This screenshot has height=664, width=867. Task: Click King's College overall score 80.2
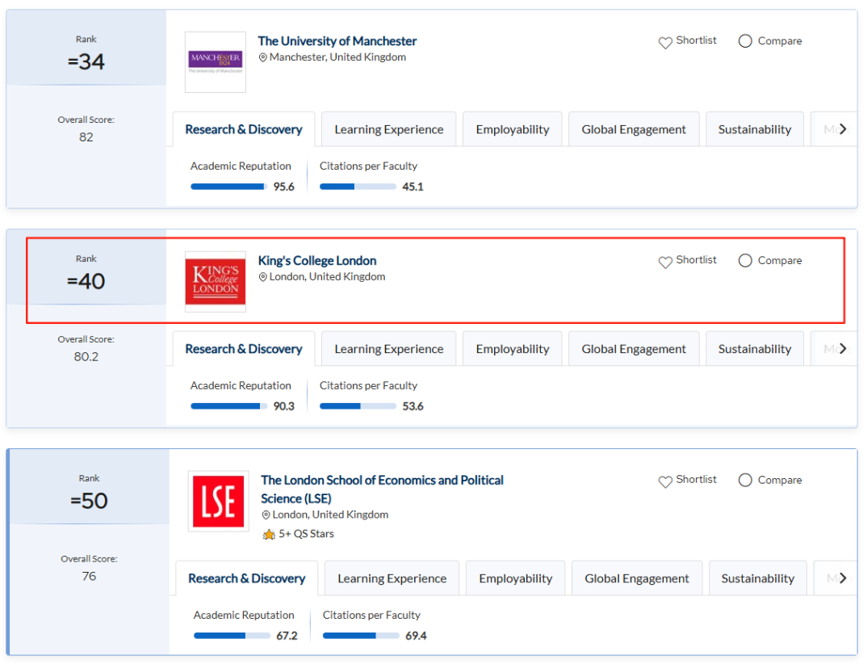point(86,357)
